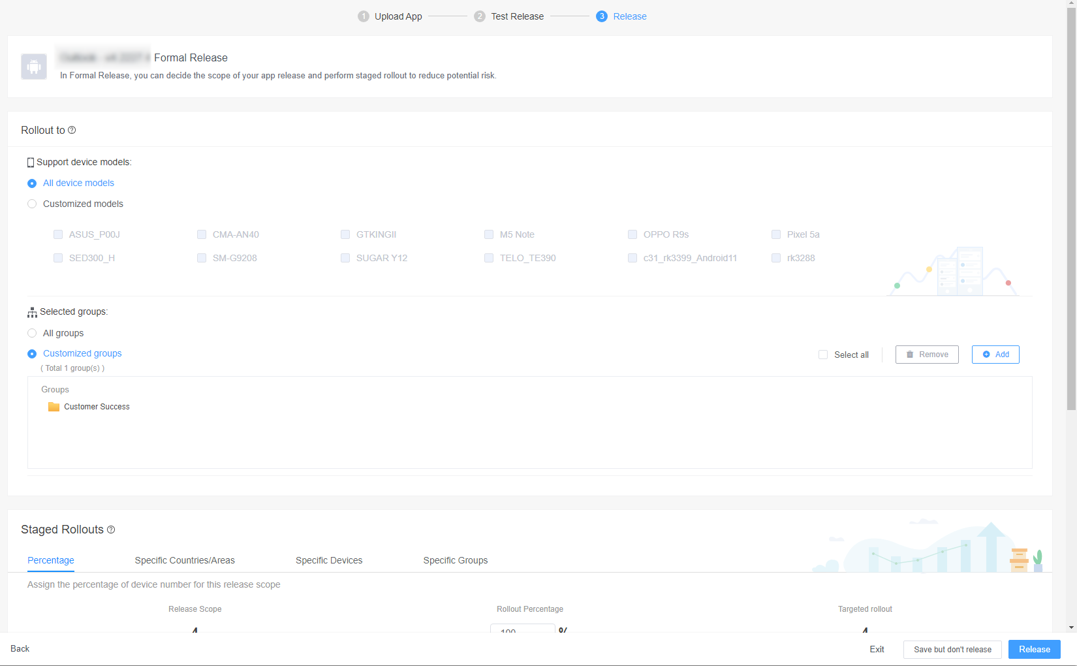Click the Selected groups hierarchy icon
1077x666 pixels.
32,312
